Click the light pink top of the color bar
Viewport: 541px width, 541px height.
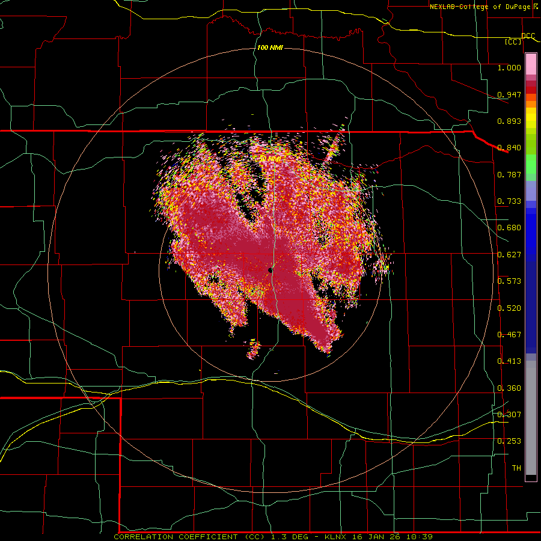(x=531, y=64)
